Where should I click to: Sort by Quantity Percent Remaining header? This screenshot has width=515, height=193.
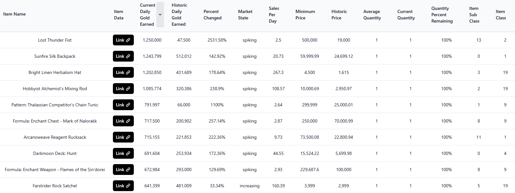click(442, 15)
